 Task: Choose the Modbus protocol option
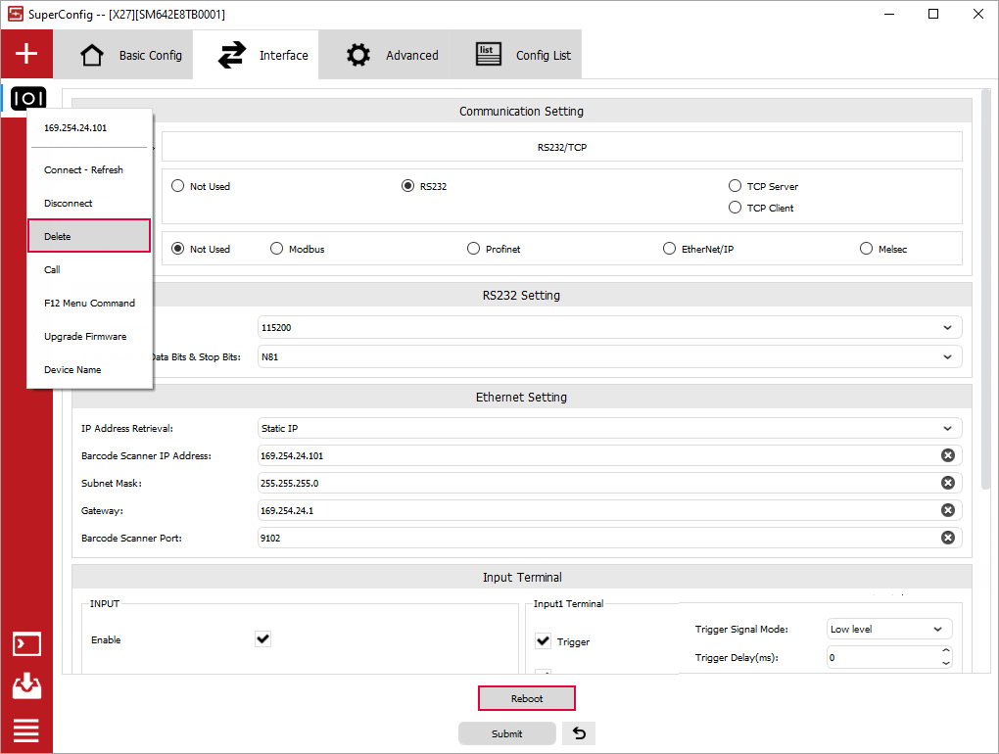[277, 249]
